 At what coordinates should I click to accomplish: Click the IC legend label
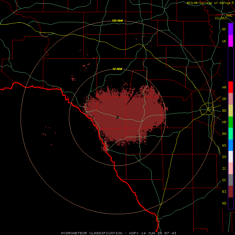coord(224,169)
